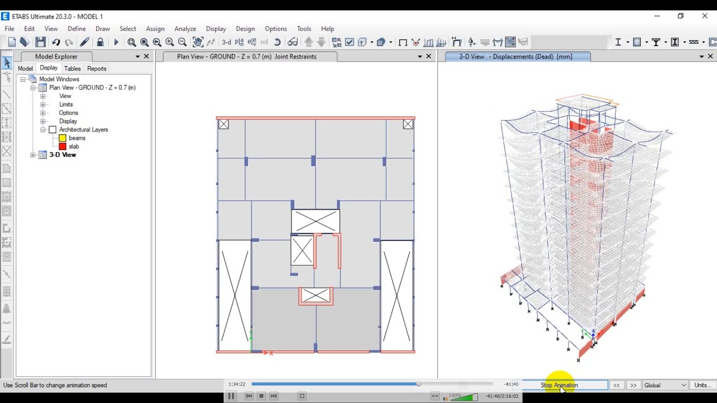Click the << slower animation button
The height and width of the screenshot is (403, 717).
[616, 385]
